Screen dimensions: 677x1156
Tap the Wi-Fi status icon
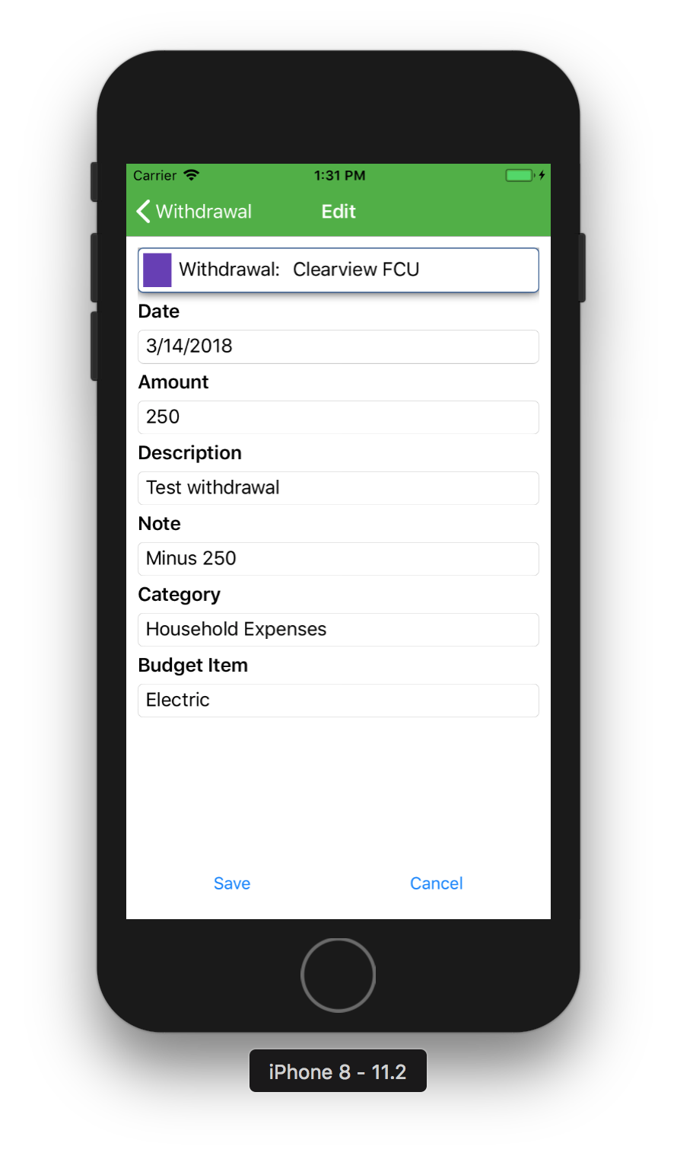(192, 175)
